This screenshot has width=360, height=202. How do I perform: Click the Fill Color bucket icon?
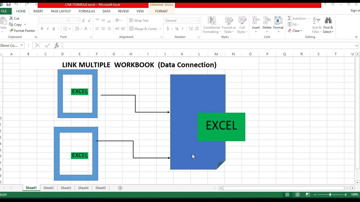[77, 29]
